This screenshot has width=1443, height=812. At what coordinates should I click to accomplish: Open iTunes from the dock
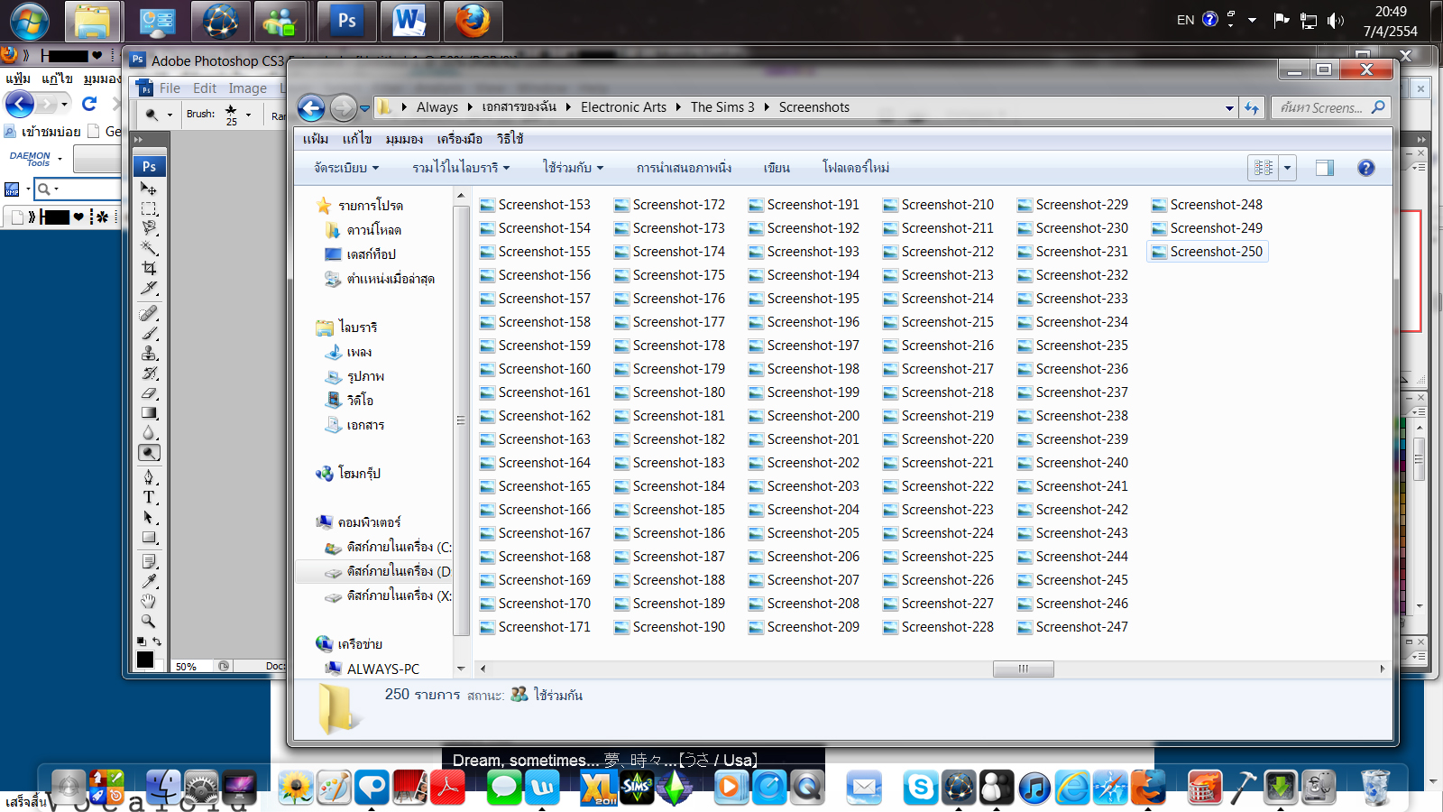click(1034, 788)
